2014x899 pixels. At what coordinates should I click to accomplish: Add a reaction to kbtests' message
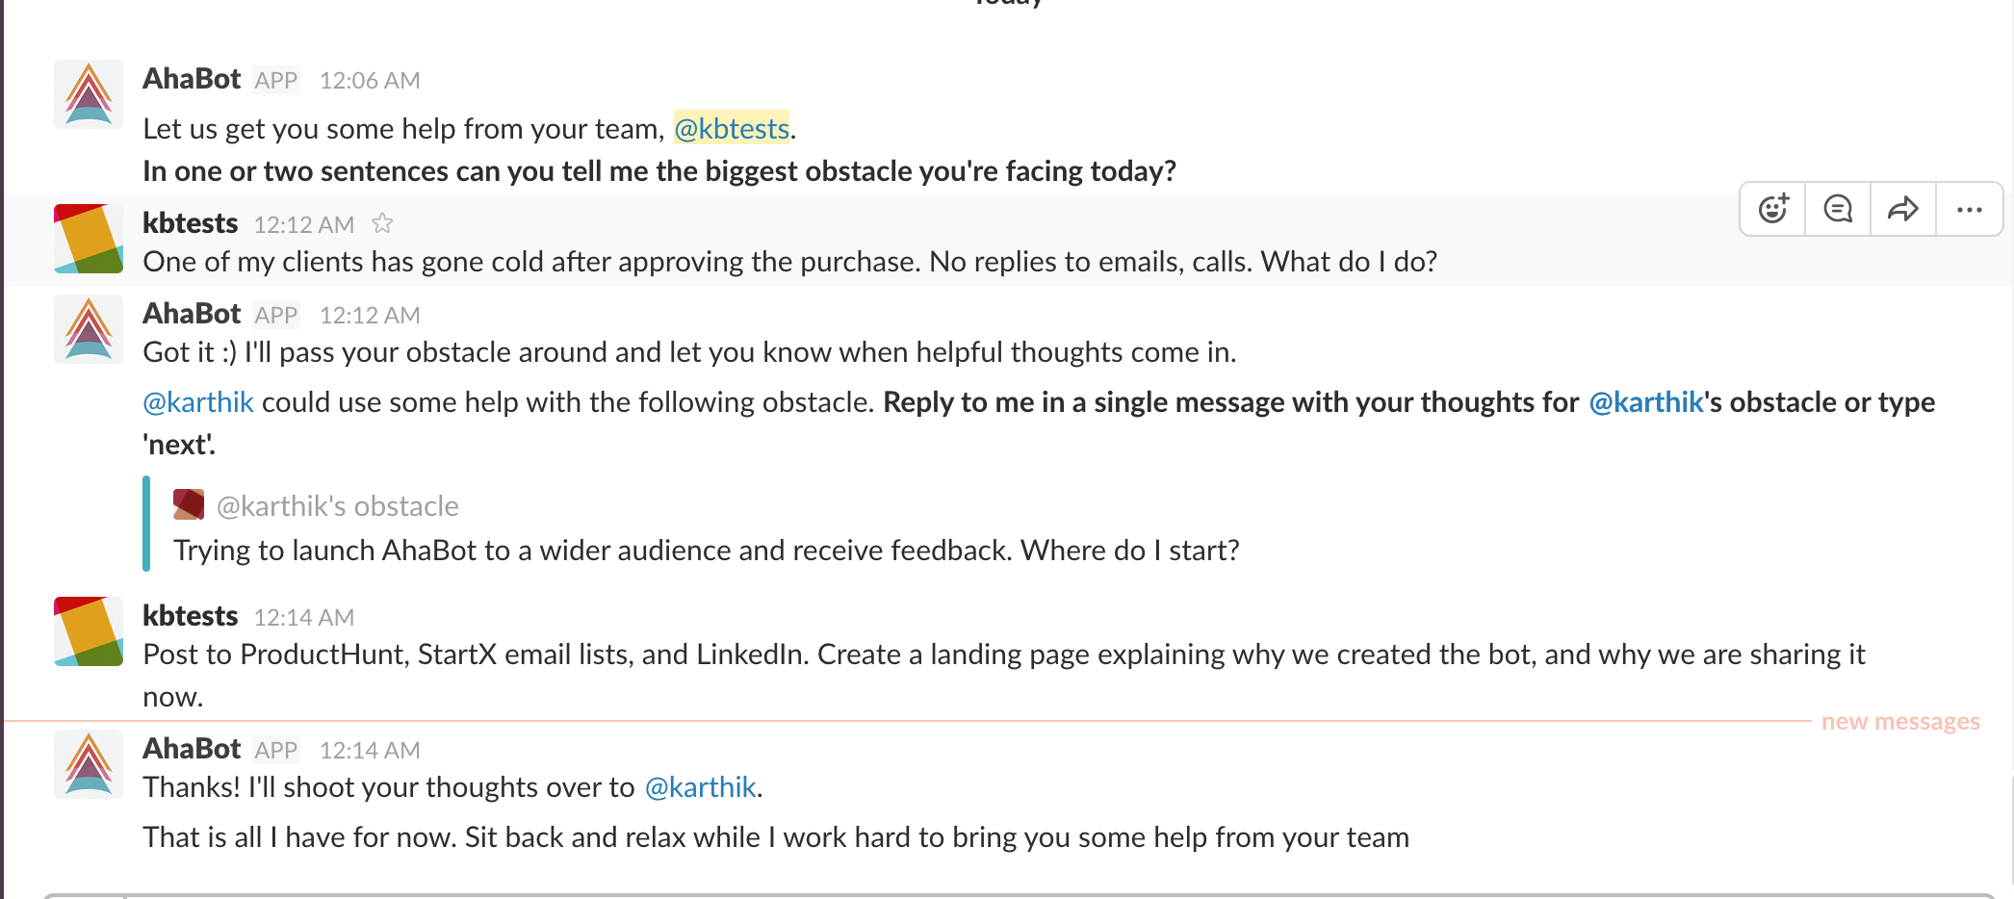click(1772, 209)
